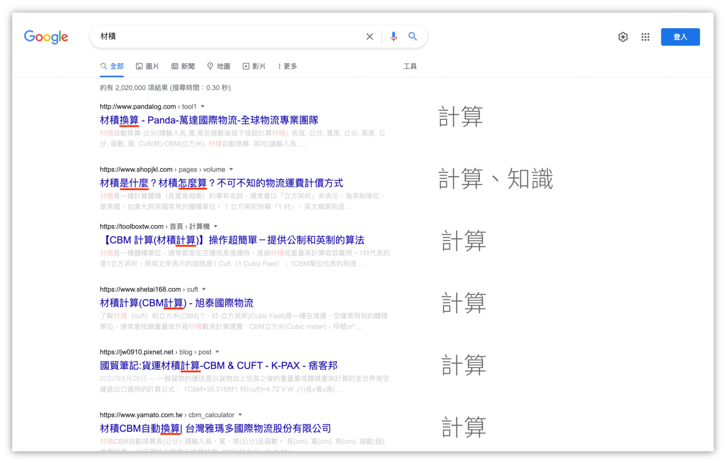Viewport: 726px width, 463px height.
Task: Switch to the 影片 videos tab
Action: [x=254, y=66]
